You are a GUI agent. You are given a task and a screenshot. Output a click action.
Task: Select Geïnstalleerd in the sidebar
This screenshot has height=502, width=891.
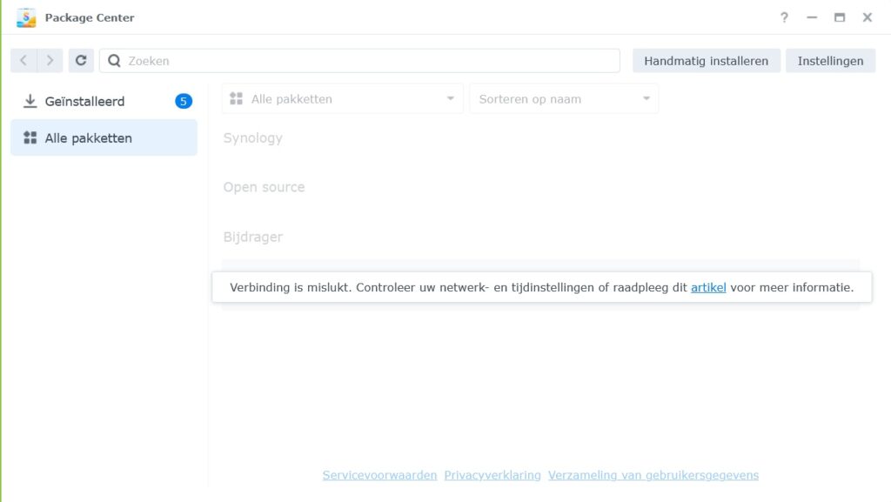point(85,102)
